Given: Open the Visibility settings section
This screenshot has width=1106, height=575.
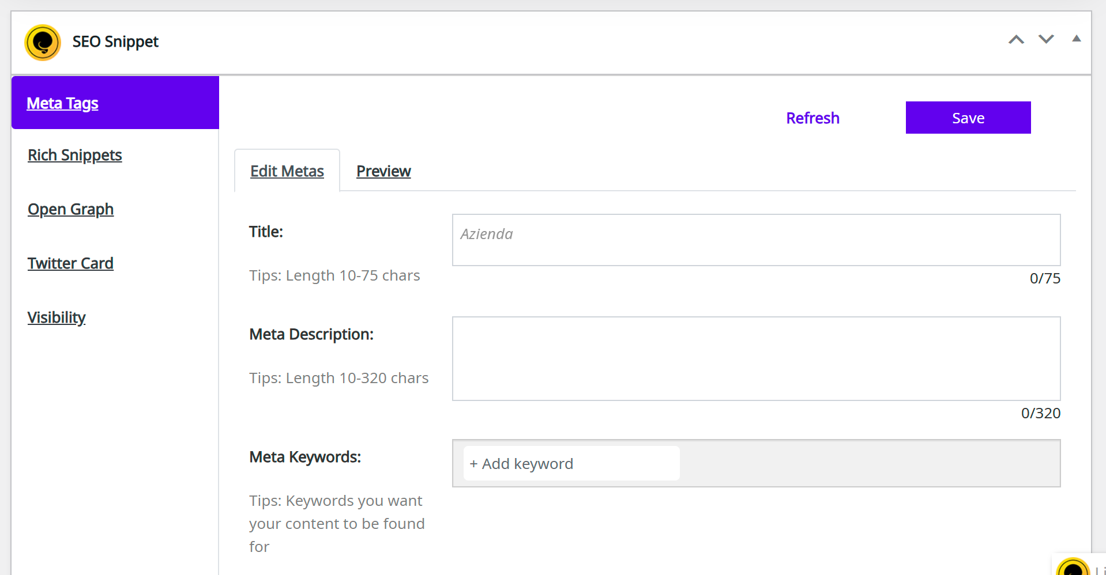Looking at the screenshot, I should (x=57, y=317).
